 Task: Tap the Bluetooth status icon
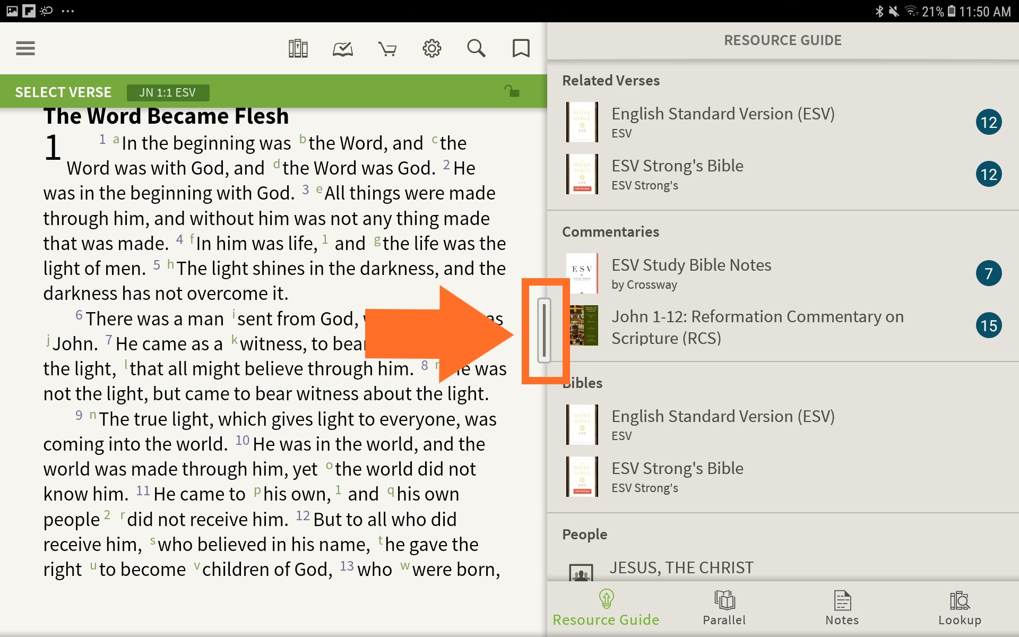pyautogui.click(x=879, y=11)
